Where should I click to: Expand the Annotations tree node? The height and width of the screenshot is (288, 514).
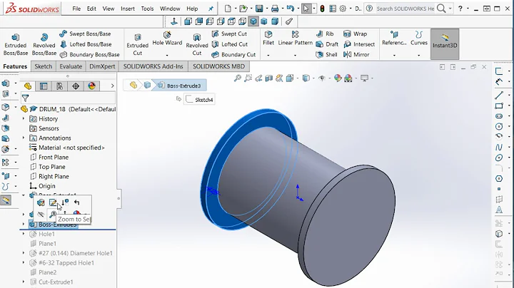point(24,138)
